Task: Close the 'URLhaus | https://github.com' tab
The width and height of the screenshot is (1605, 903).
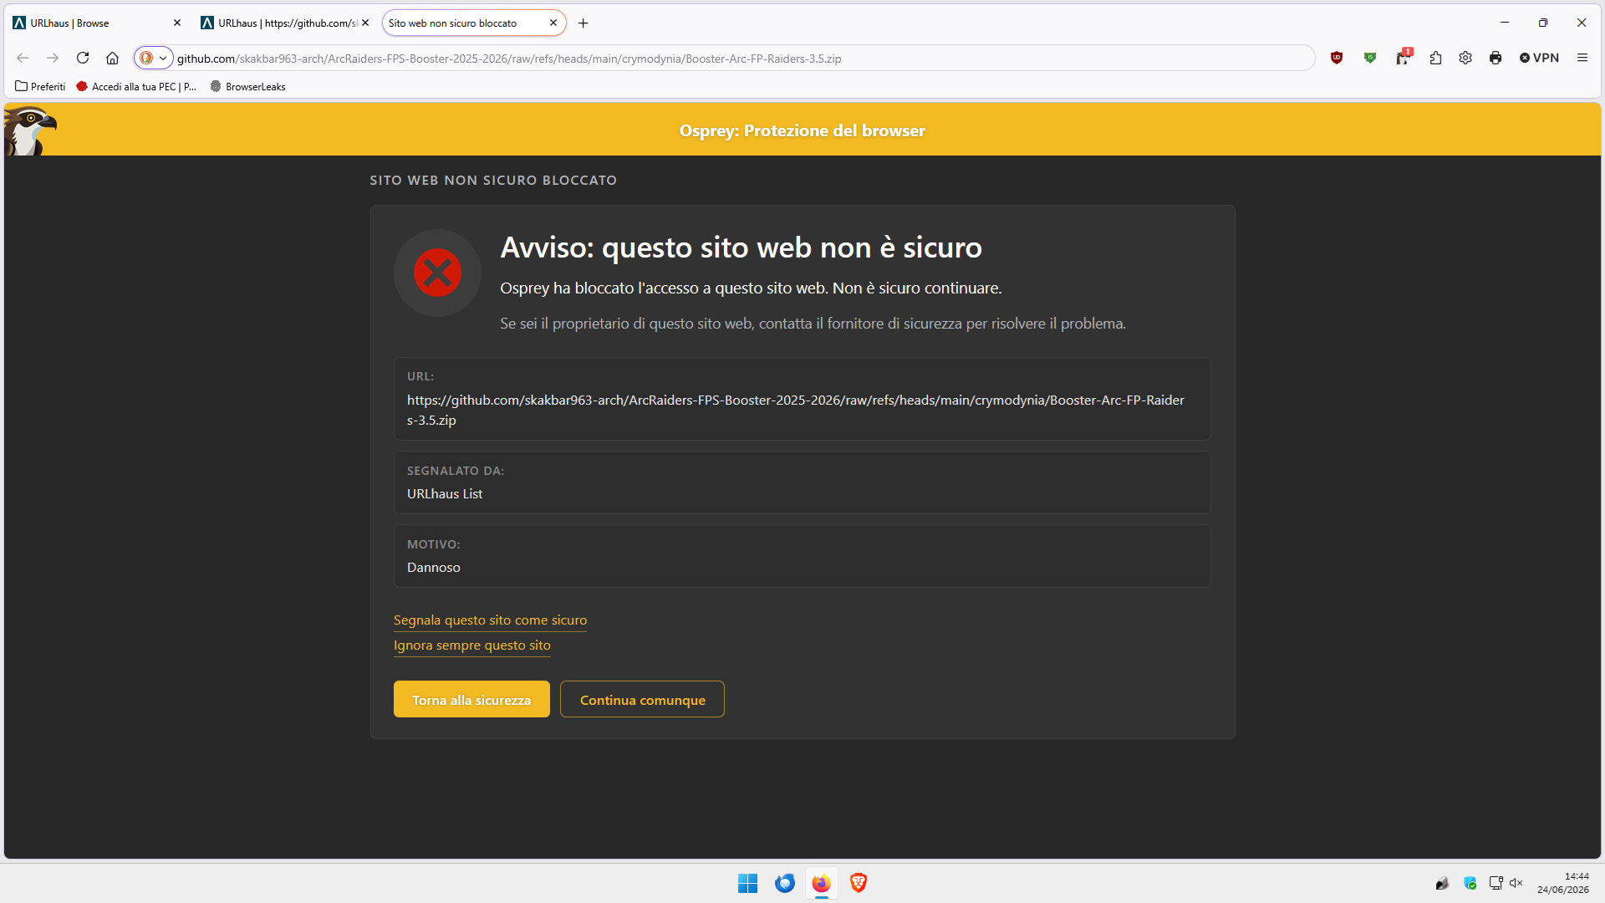Action: (x=365, y=23)
